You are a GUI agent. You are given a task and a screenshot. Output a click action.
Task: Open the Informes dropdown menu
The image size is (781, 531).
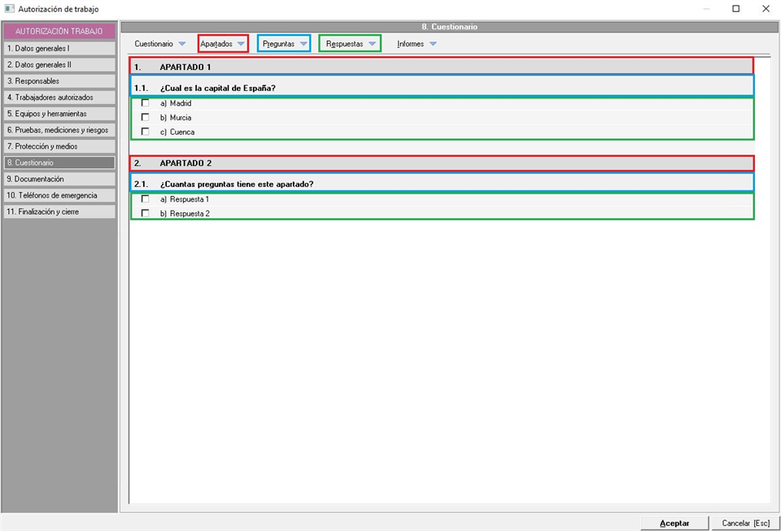tap(417, 44)
